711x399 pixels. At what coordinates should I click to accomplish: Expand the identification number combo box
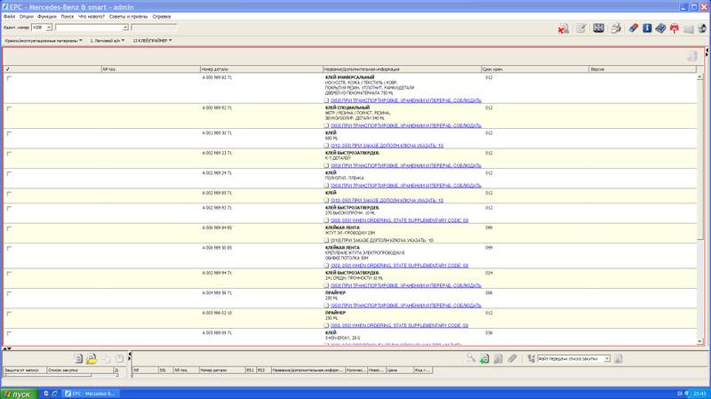[x=124, y=28]
